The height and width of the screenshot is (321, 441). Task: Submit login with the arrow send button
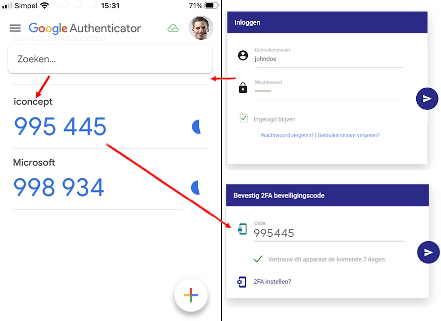427,99
